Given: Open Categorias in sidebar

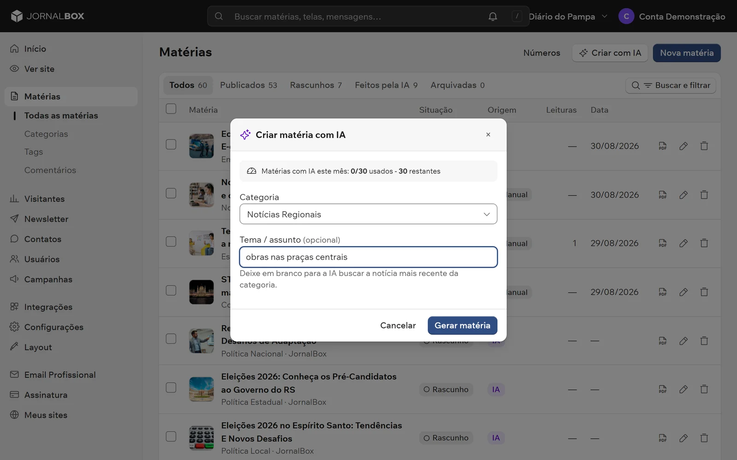Looking at the screenshot, I should (46, 134).
